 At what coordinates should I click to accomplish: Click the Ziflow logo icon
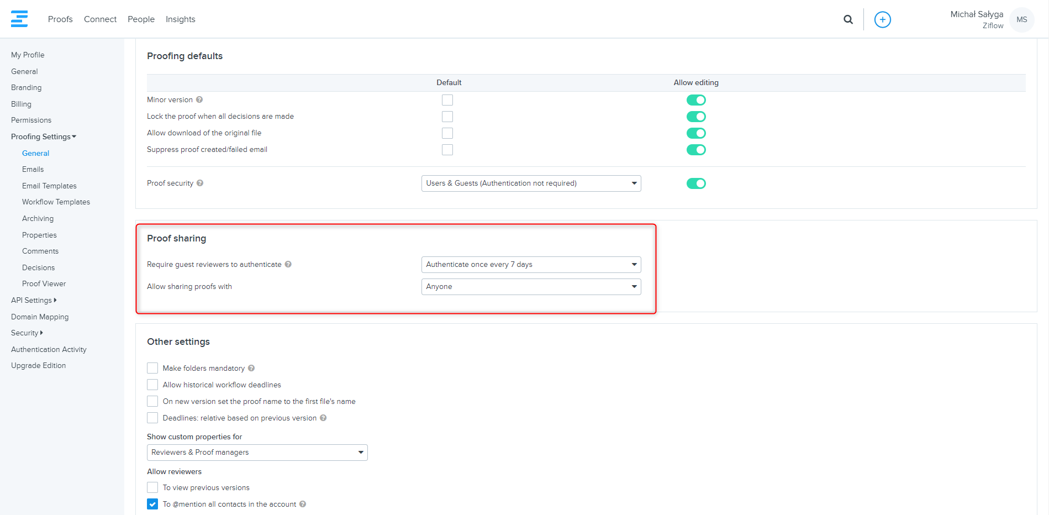point(19,19)
